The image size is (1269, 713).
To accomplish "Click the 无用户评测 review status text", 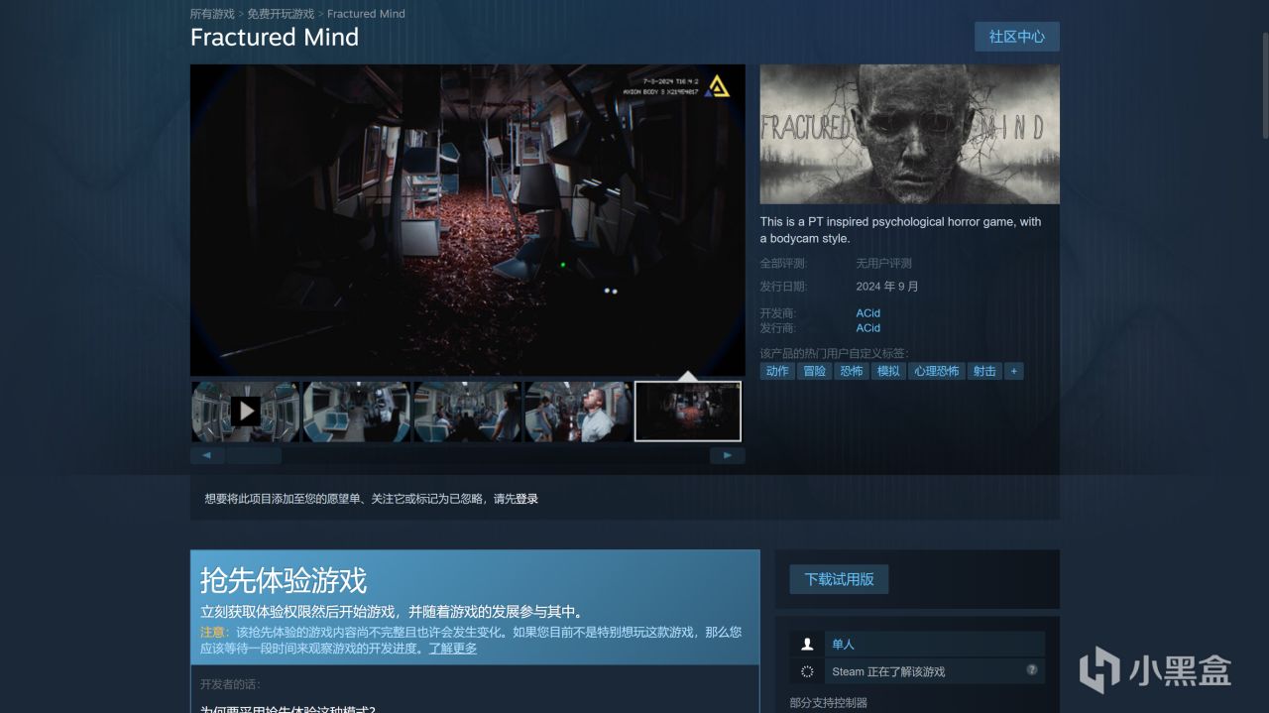I will 884,264.
